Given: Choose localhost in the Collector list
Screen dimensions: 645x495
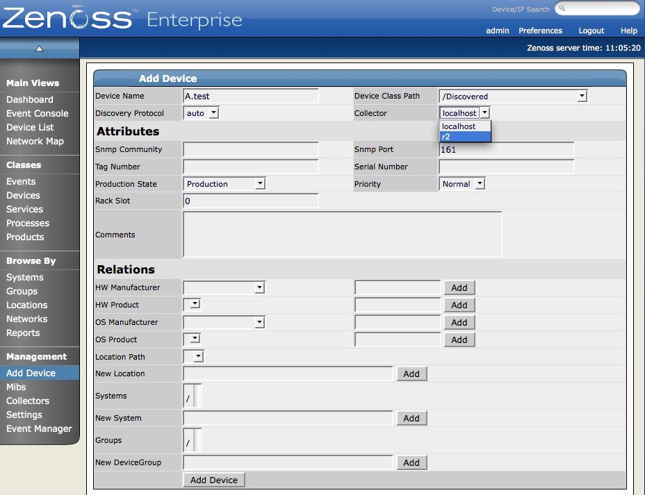Looking at the screenshot, I should point(465,126).
